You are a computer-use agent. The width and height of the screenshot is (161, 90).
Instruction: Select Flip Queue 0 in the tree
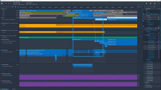pyautogui.click(x=151, y=23)
